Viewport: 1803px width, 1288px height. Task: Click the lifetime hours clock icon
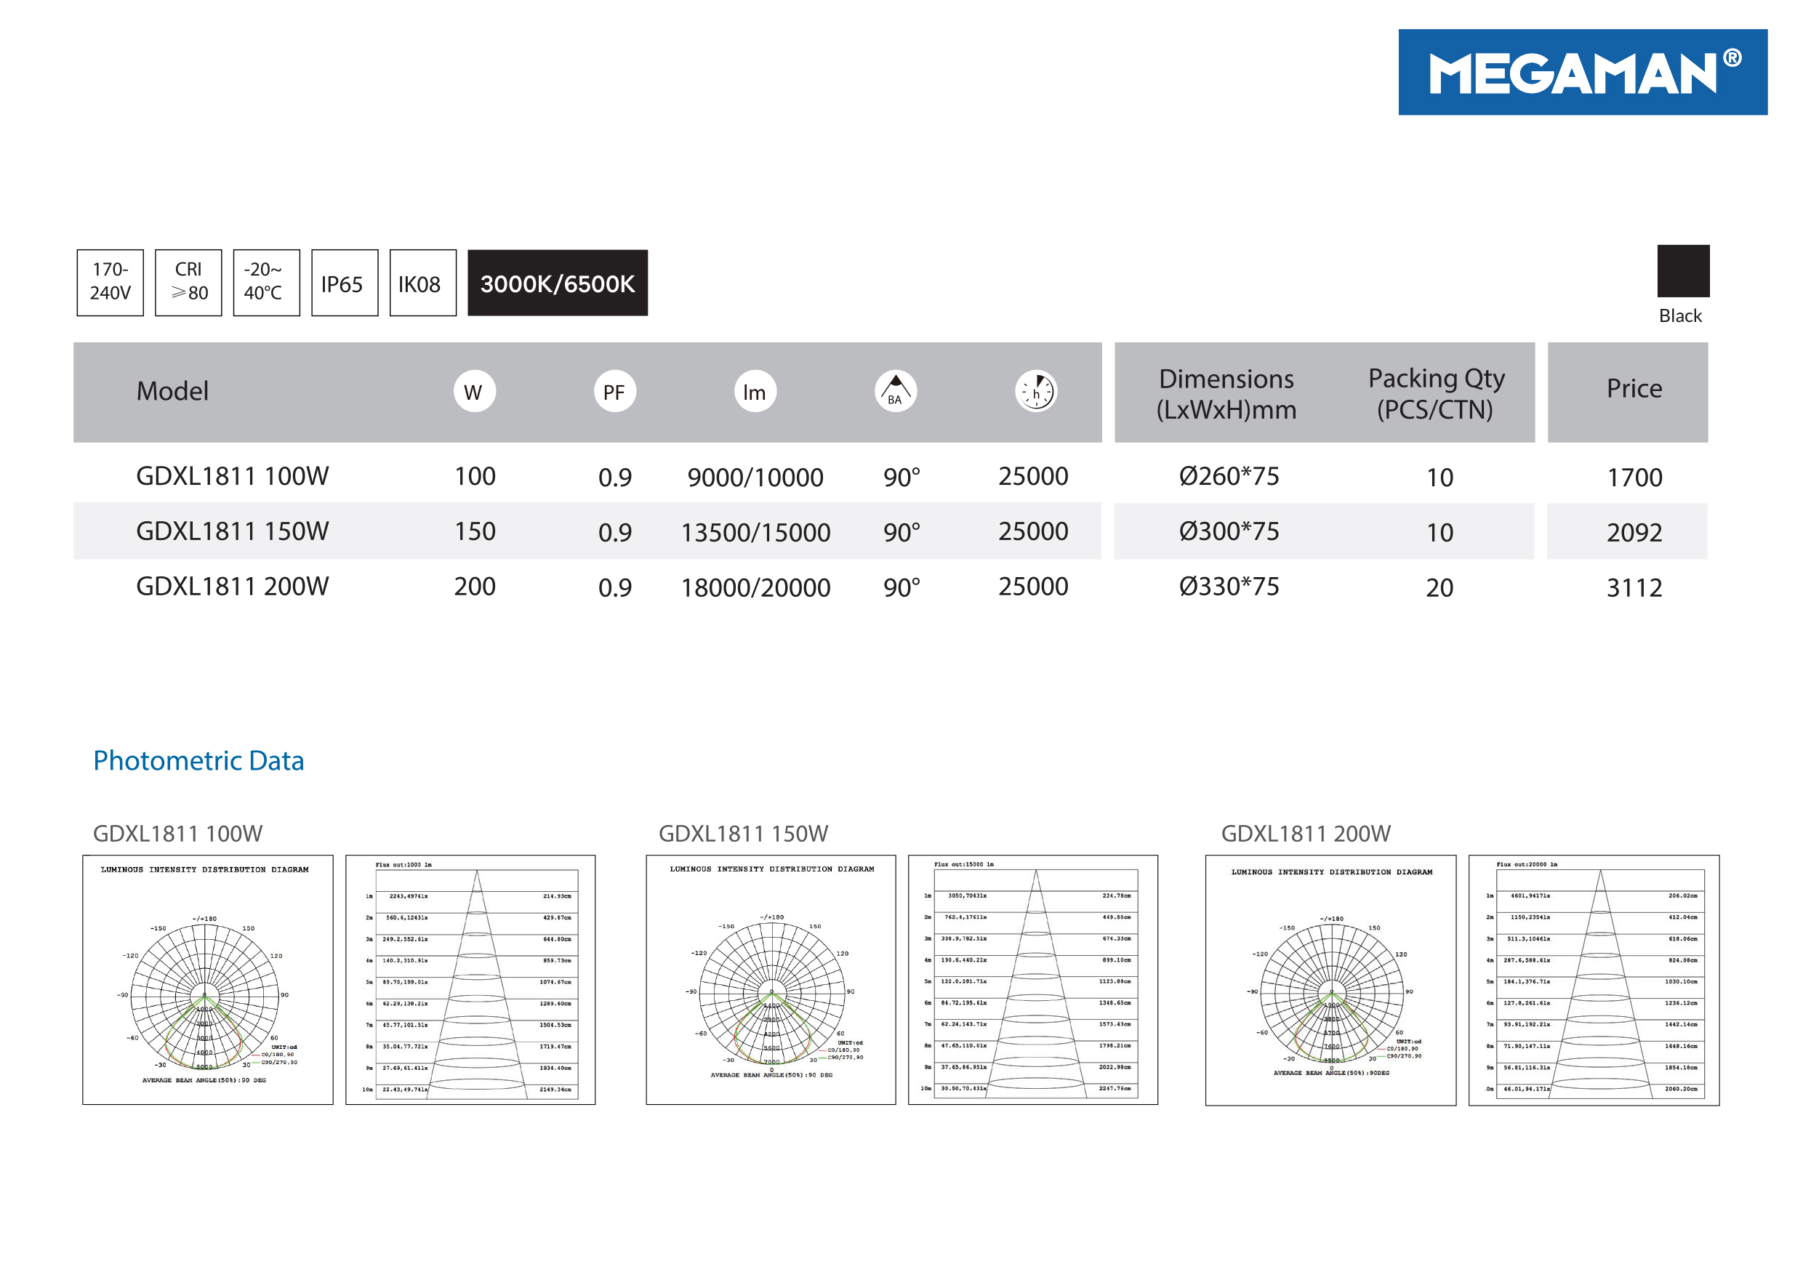click(x=1035, y=392)
